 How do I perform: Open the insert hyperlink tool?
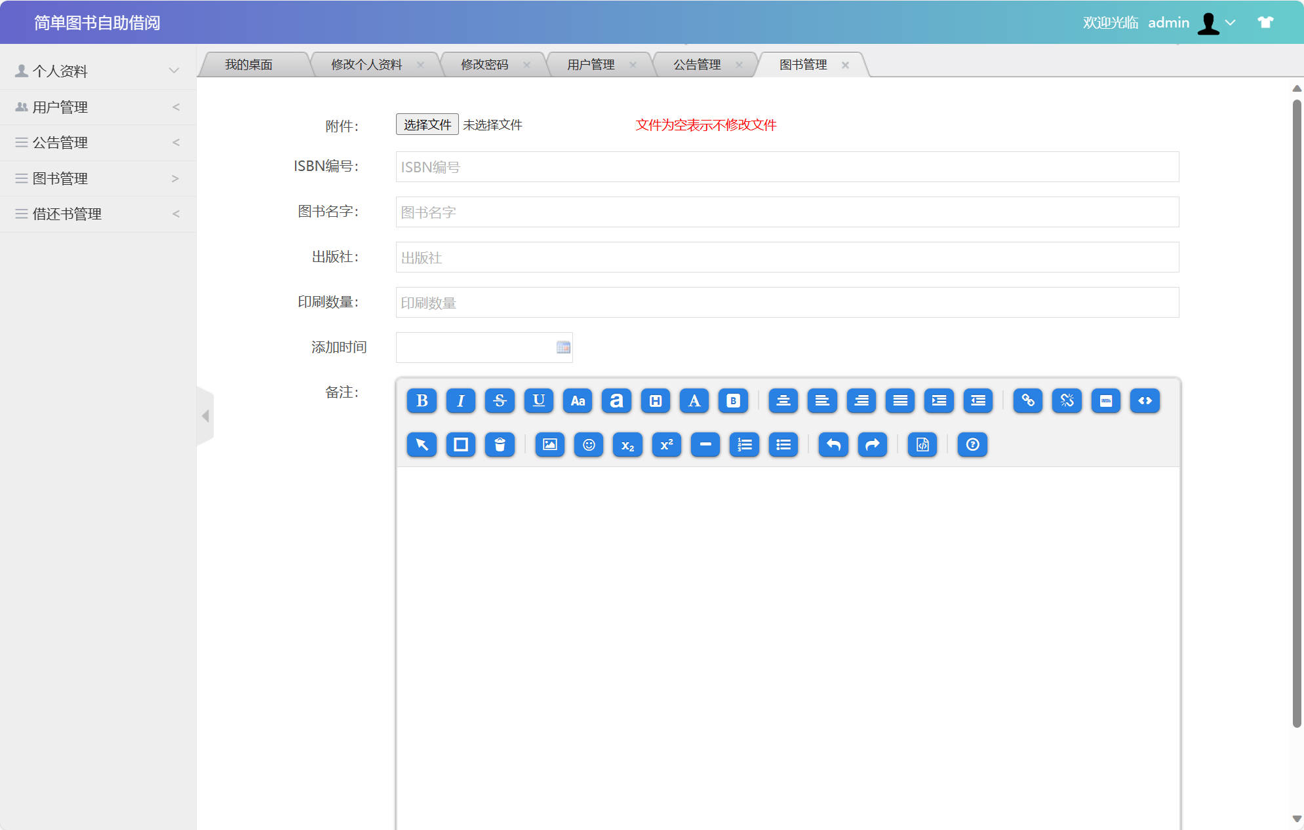pyautogui.click(x=1027, y=401)
